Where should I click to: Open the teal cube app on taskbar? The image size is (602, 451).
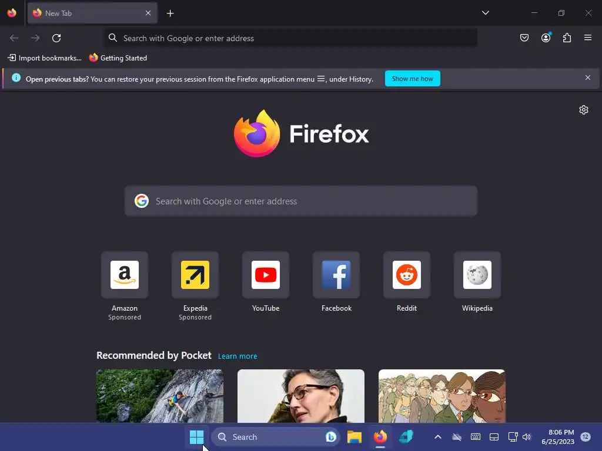[406, 437]
